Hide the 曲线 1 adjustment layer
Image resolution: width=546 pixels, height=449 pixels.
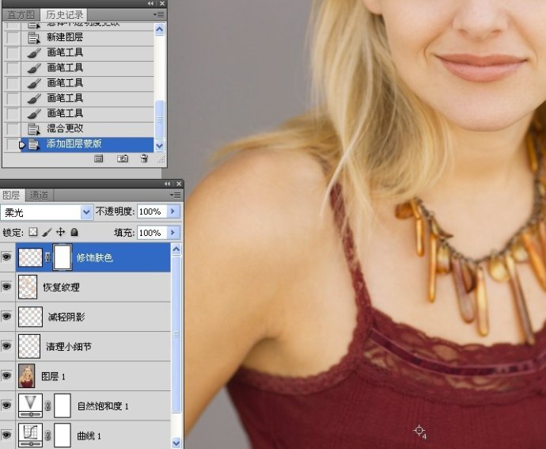point(6,435)
